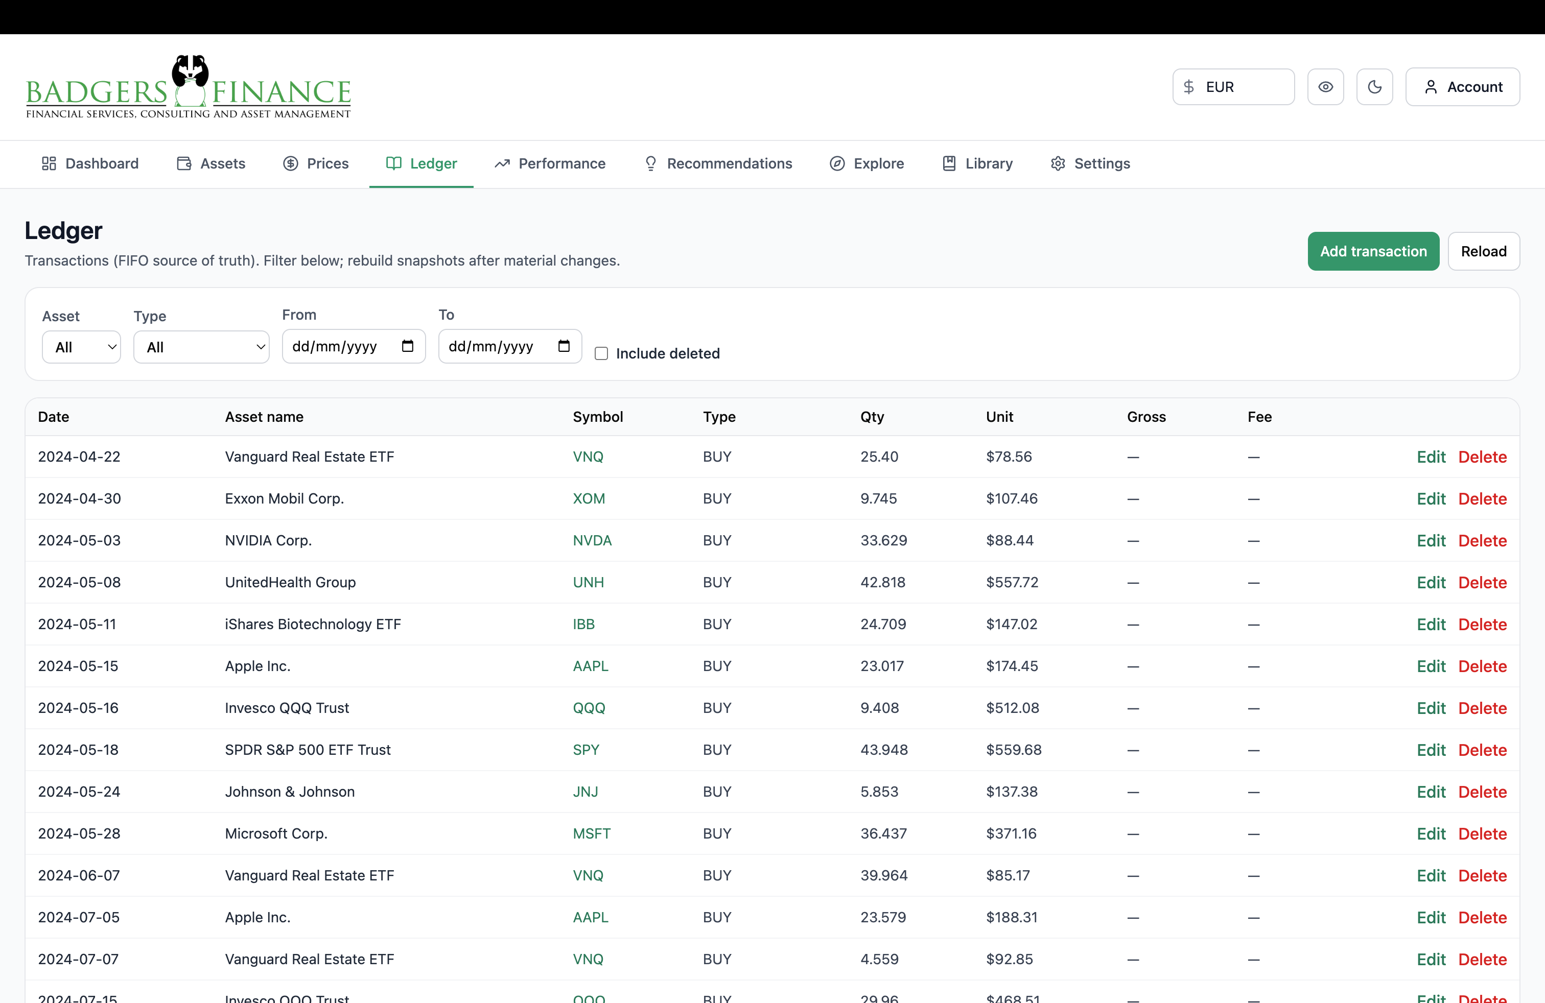Viewport: 1545px width, 1003px height.
Task: Toggle dark mode moon button
Action: 1375,87
